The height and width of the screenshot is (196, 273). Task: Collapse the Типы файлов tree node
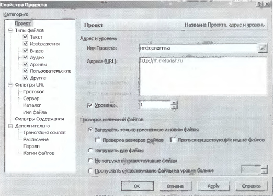(x=10, y=30)
